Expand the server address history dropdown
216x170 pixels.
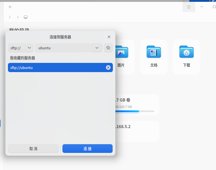[x=97, y=48]
